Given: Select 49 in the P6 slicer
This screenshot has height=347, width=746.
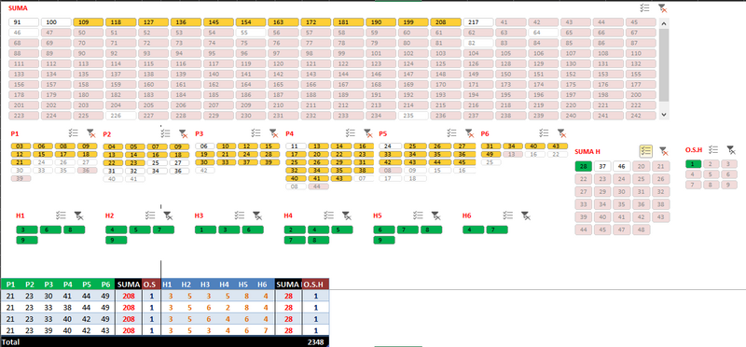Looking at the screenshot, I should click(491, 154).
